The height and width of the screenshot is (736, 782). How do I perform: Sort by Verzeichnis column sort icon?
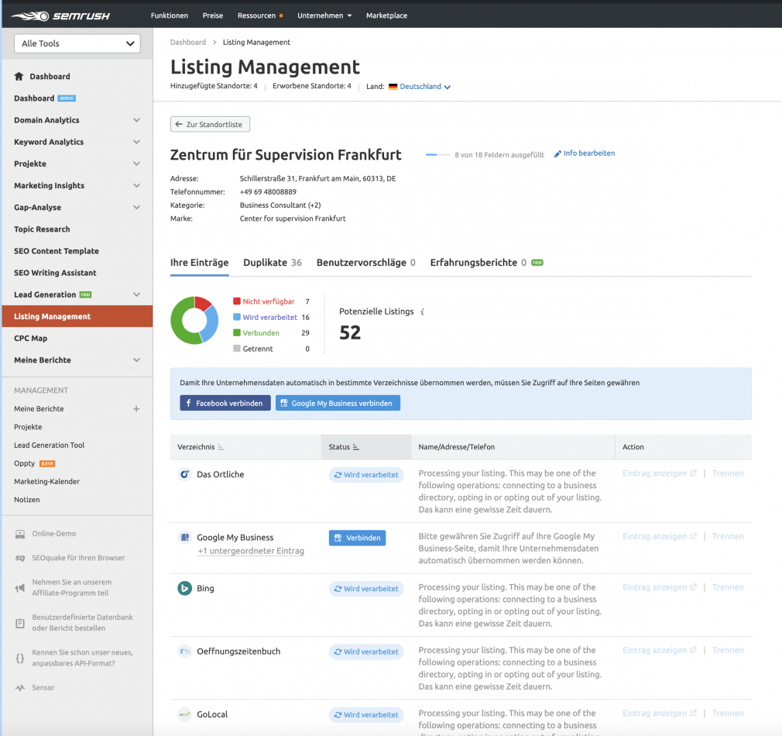coord(221,447)
